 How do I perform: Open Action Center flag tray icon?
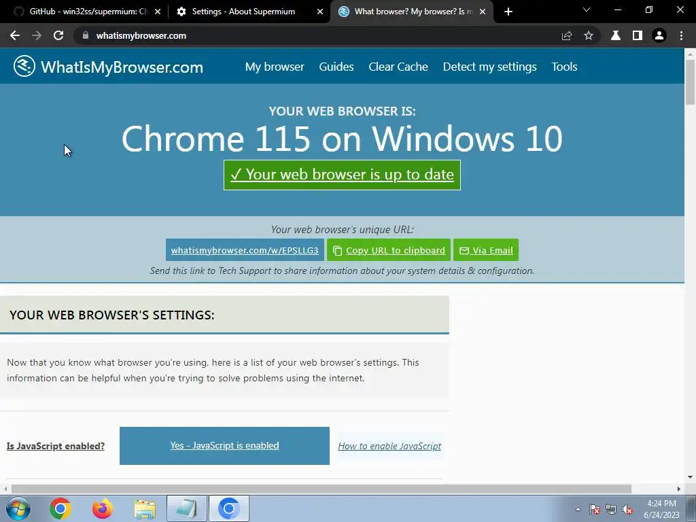click(595, 509)
